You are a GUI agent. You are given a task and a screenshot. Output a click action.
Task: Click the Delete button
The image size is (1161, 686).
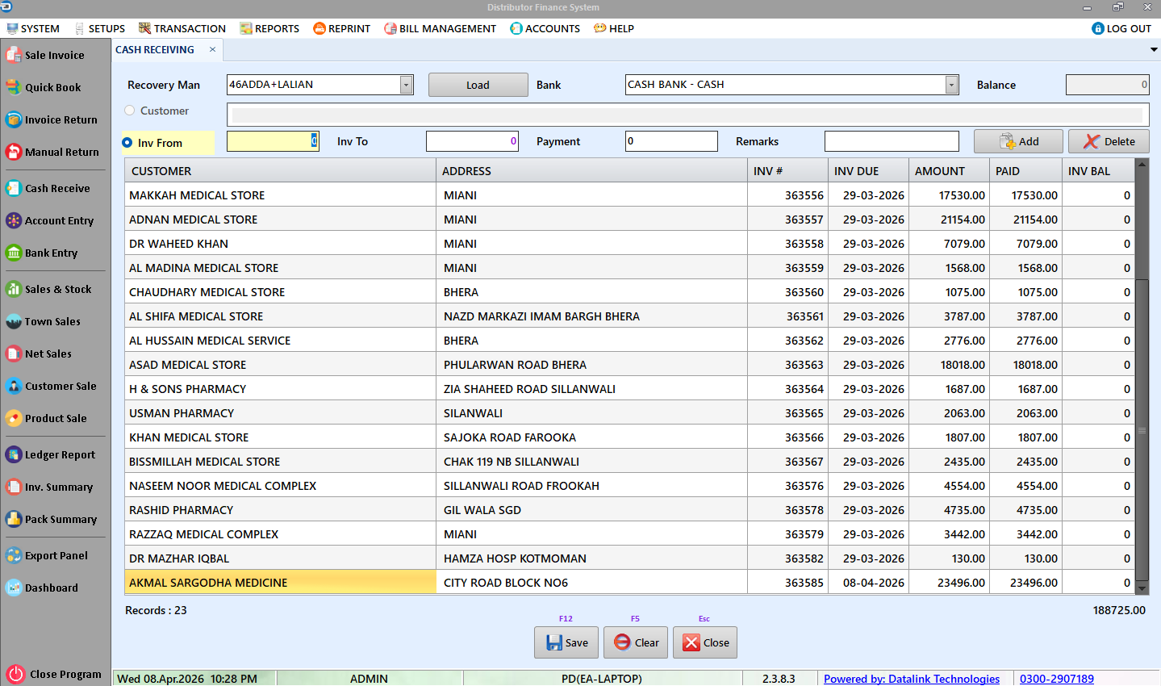click(x=1109, y=141)
